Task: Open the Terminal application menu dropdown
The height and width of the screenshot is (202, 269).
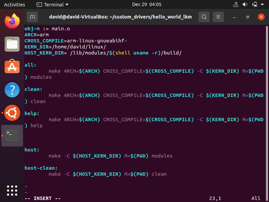Action: click(x=52, y=4)
